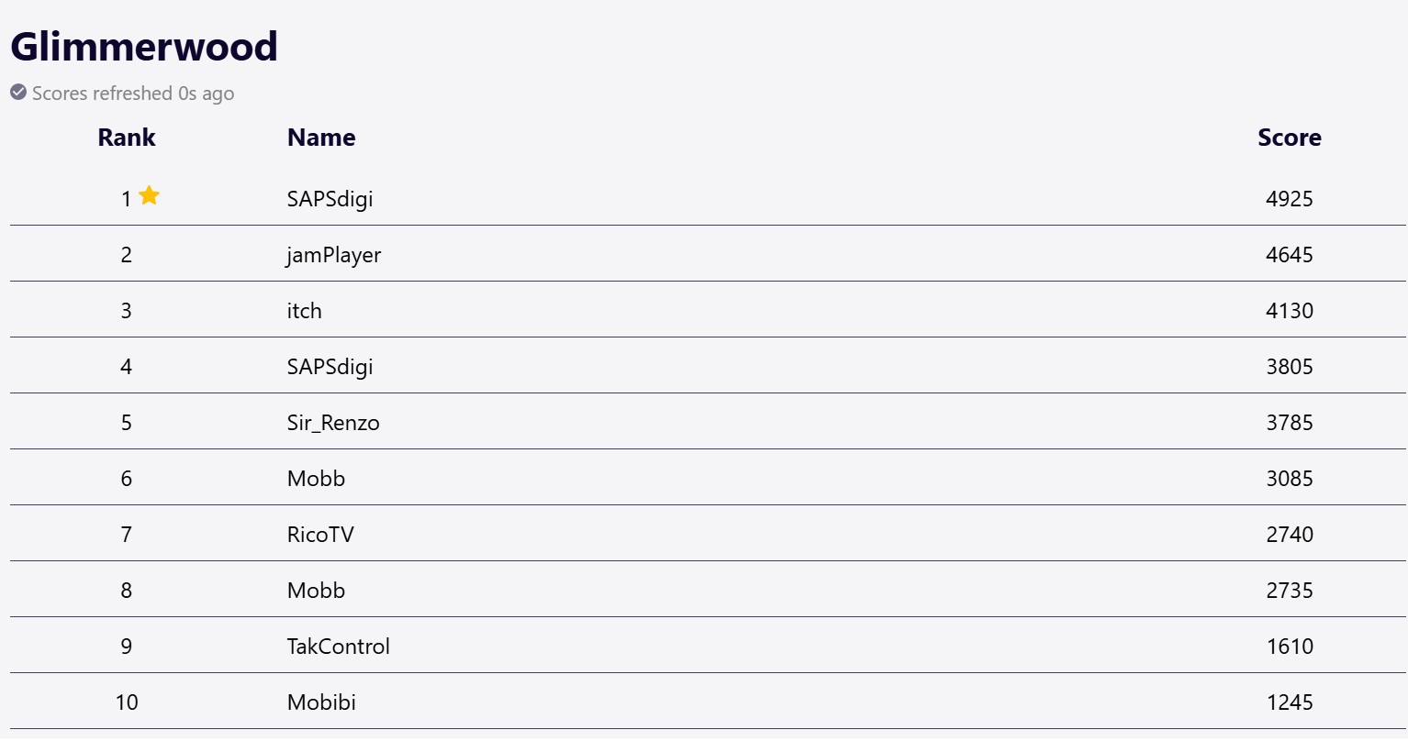Click the gold star beside rank 1

point(149,195)
